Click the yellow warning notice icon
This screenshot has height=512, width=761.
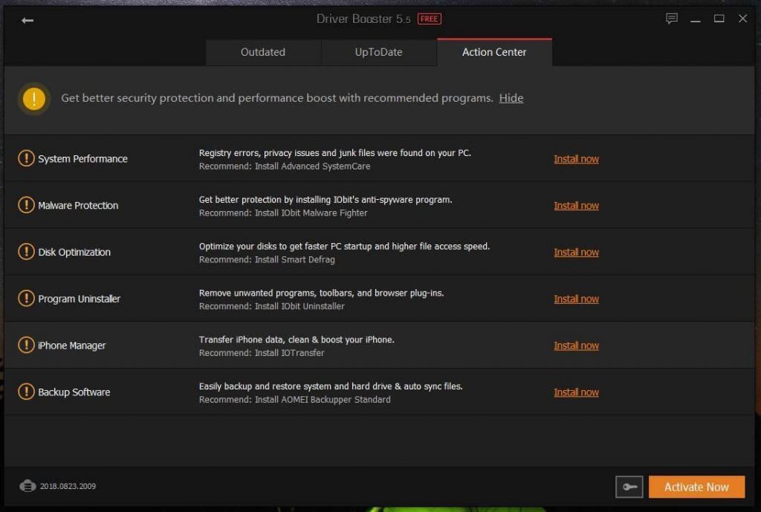(x=34, y=99)
